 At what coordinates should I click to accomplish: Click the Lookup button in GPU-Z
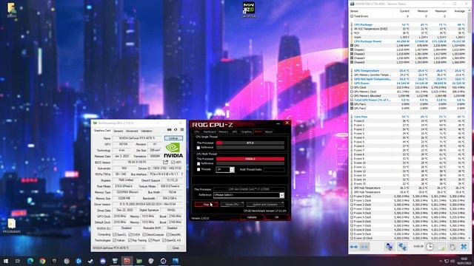click(x=173, y=138)
